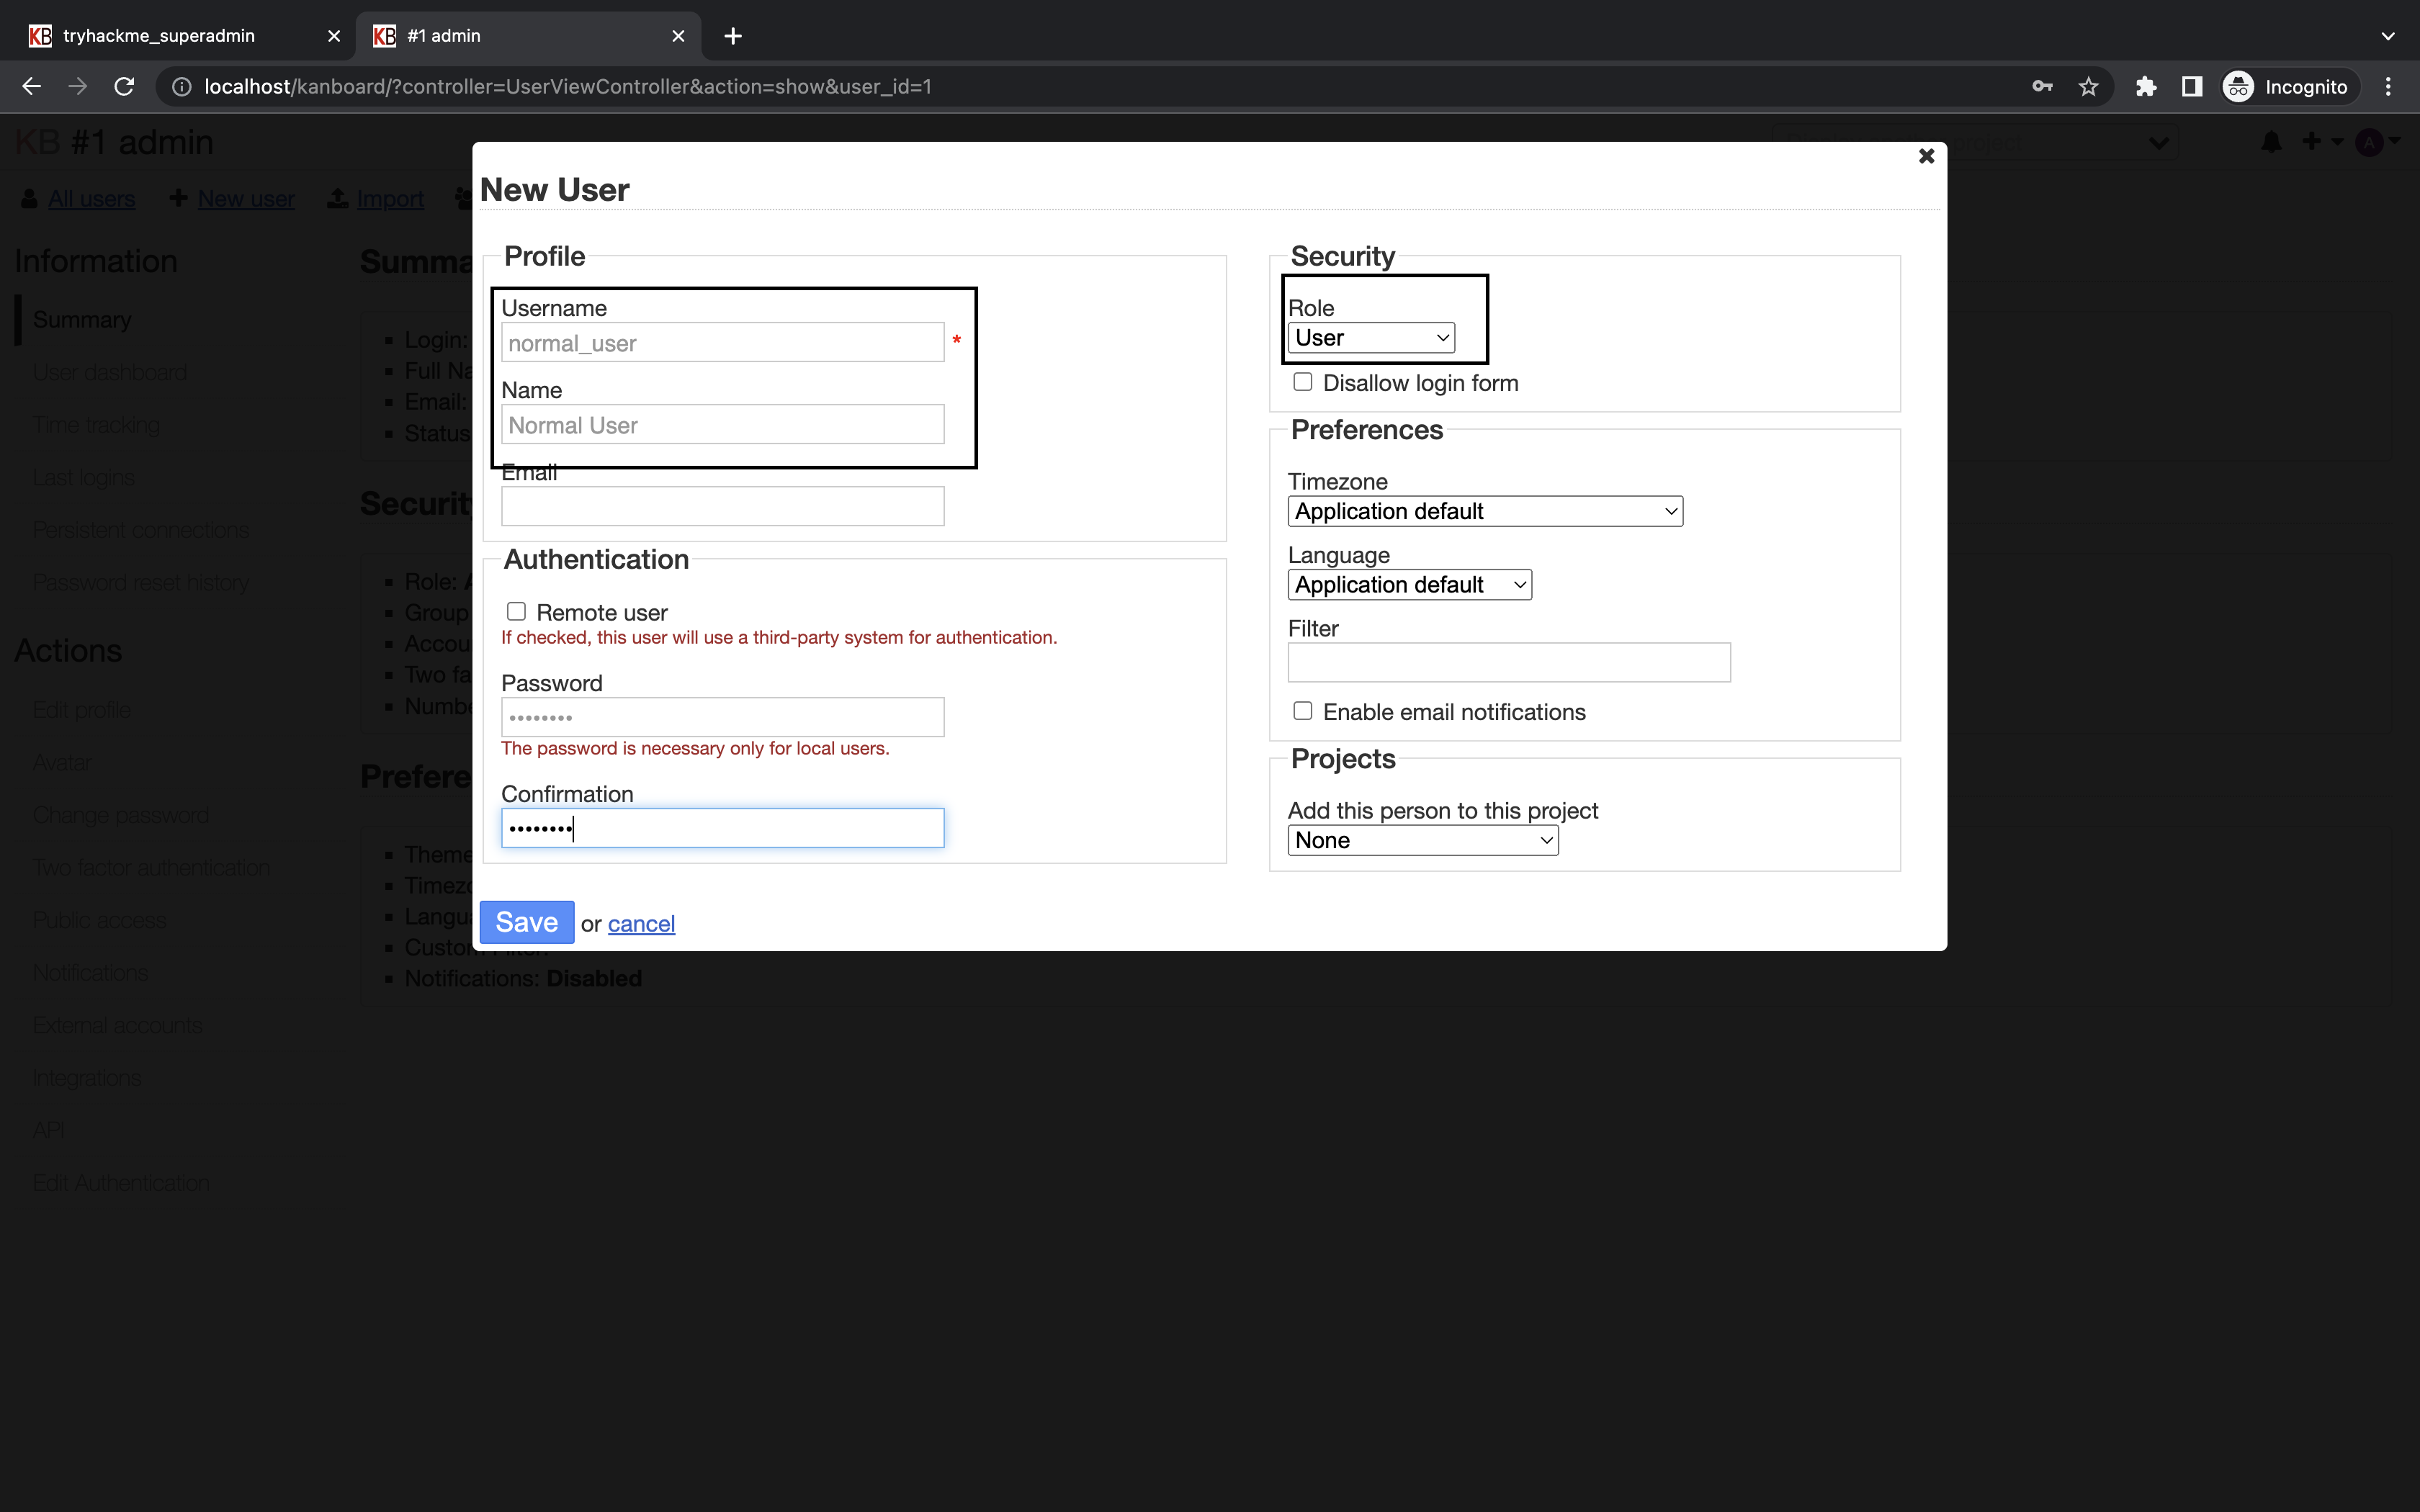Screen dimensions: 2420x1512
Task: Click the bookmark star in the address bar
Action: (x=2088, y=86)
